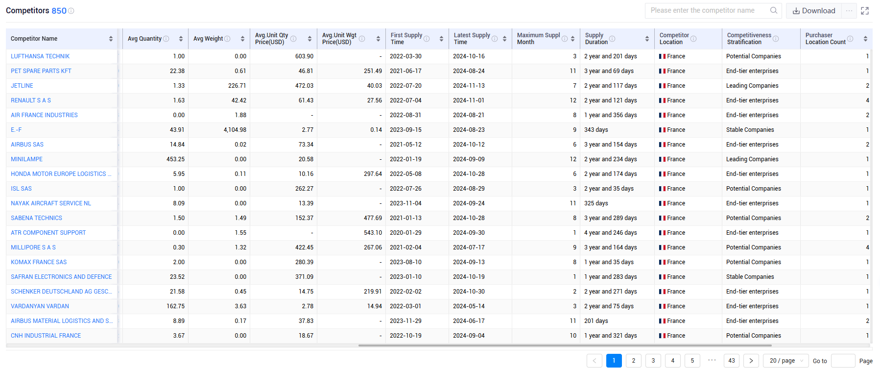Focus the competitor name search field
The height and width of the screenshot is (370, 880).
[x=708, y=10]
